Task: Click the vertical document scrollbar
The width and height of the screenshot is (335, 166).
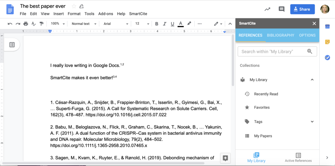Action: [233, 60]
